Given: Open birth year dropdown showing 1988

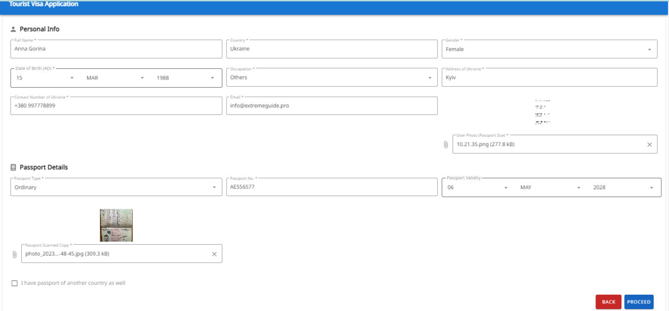Looking at the screenshot, I should [185, 78].
